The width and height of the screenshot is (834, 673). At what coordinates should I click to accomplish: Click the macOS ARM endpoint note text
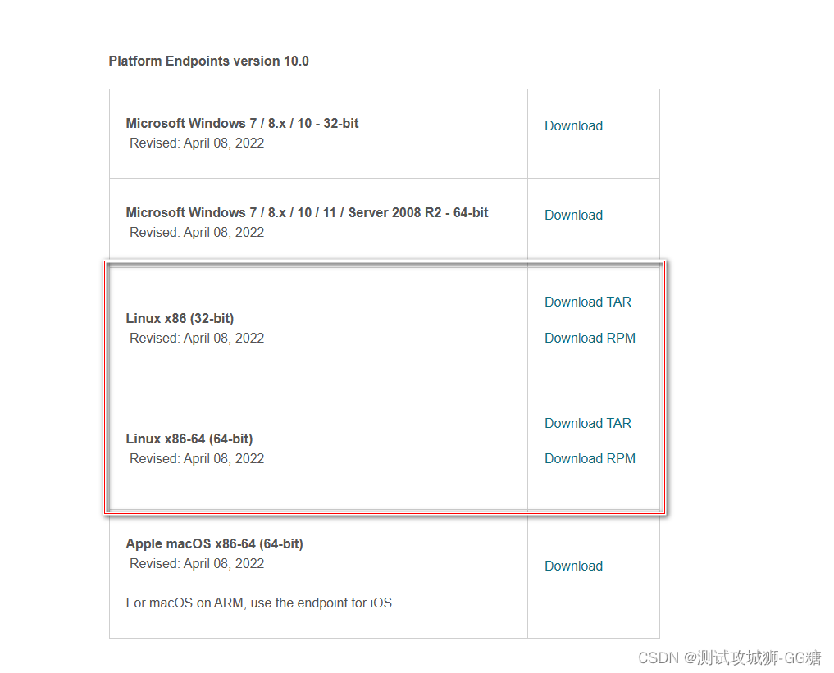[x=258, y=603]
